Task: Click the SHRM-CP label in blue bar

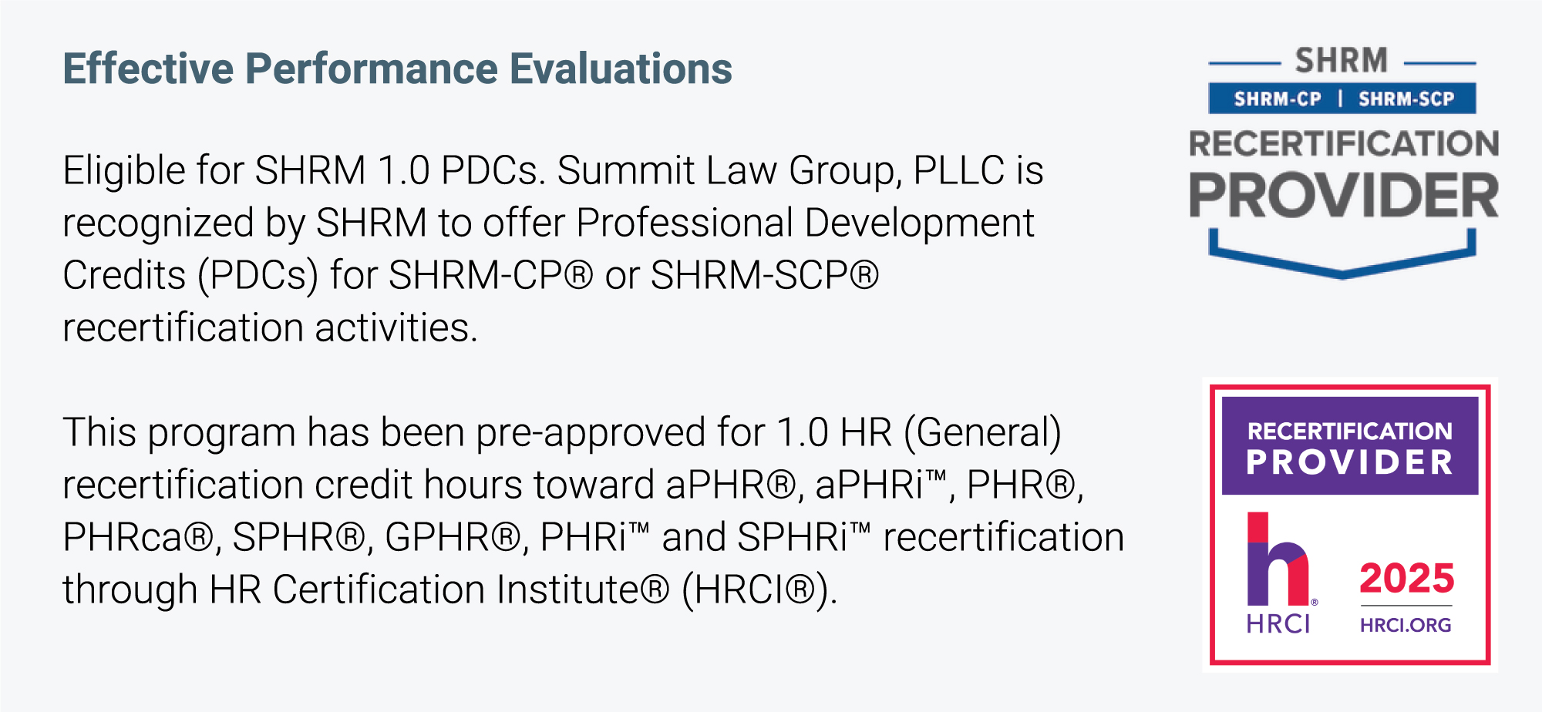Action: click(x=1277, y=99)
